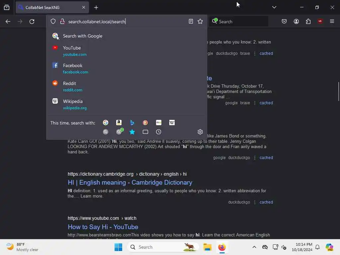This screenshot has width=340, height=255.
Task: Open the Firefox application menu
Action: 332,21
